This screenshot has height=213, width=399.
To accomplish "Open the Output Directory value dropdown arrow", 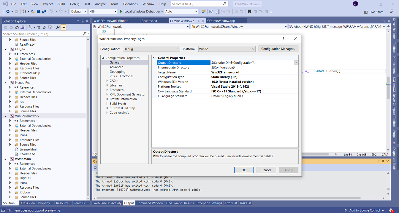I will tap(296, 63).
